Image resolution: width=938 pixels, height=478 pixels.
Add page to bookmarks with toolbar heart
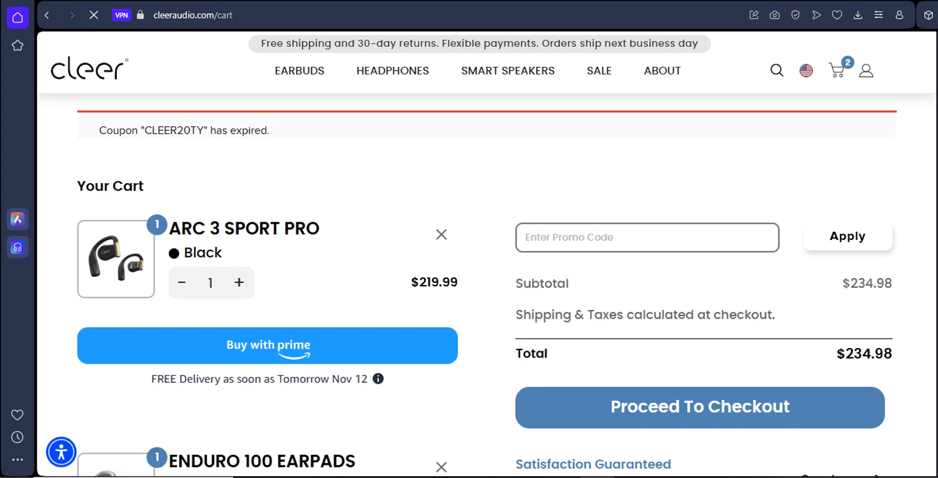pyautogui.click(x=837, y=15)
